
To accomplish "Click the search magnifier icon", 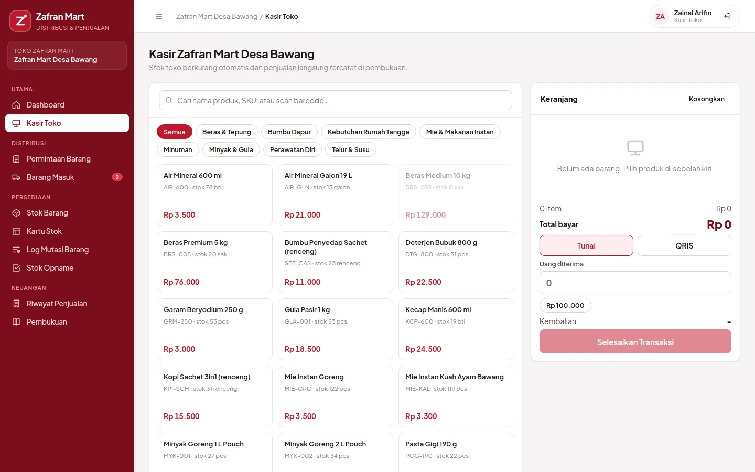I will pyautogui.click(x=169, y=100).
